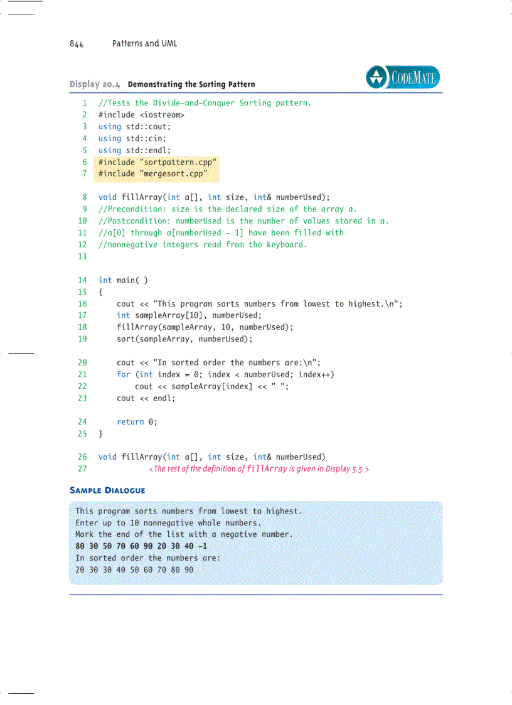
Task: Click the '//Tests the Divide-and-Conquer' comment line
Action: coord(205,103)
